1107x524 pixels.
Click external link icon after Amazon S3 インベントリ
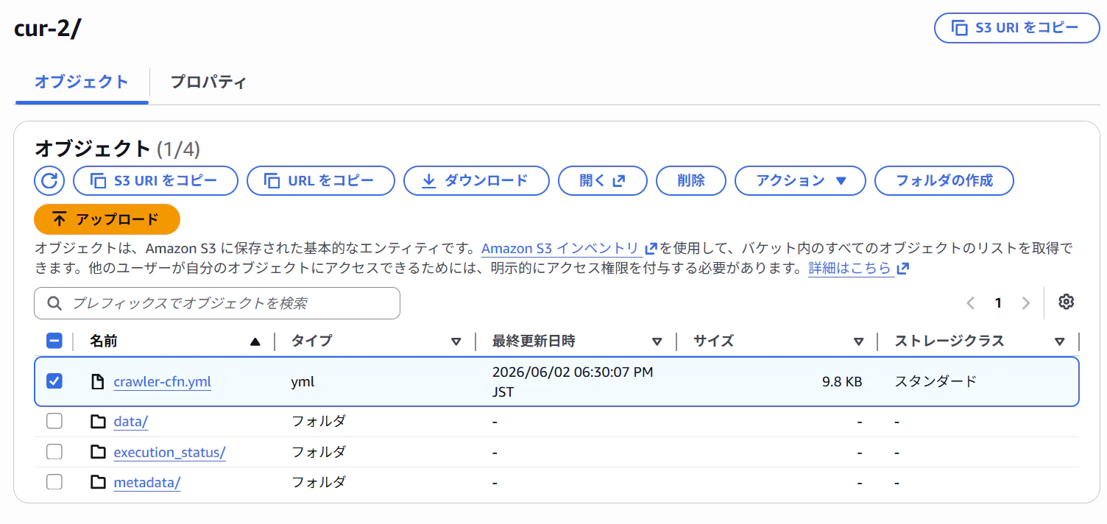(x=651, y=248)
